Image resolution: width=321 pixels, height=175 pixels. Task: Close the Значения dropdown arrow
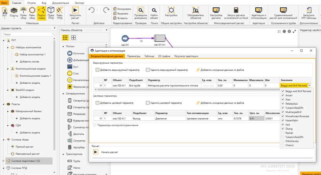click(309, 86)
